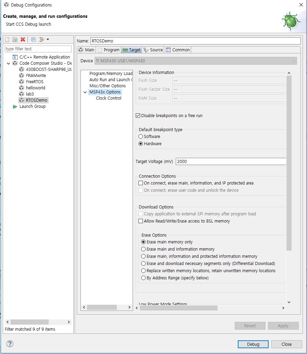Click scroll down arrow in options panel
Image resolution: width=307 pixels, height=354 pixels.
pos(289,302)
